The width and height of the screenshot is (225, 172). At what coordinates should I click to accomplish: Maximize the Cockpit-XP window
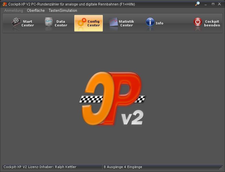tap(213, 4)
